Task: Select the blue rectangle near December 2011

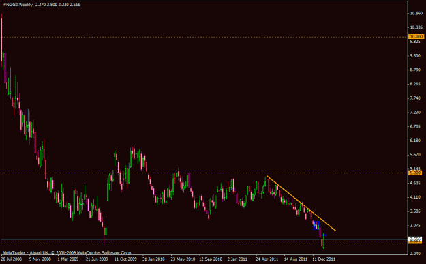Action: [316, 225]
